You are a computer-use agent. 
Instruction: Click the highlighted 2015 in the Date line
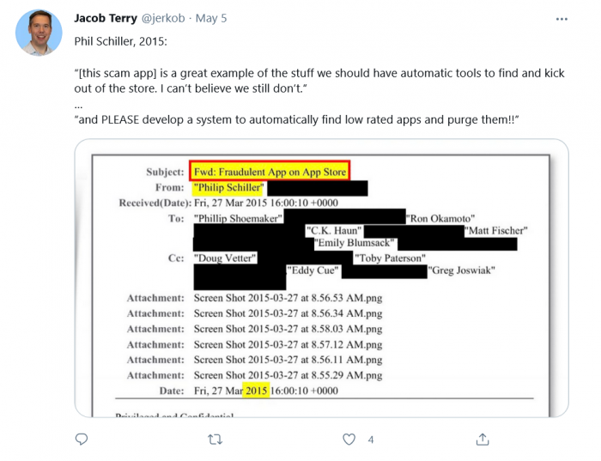(256, 391)
